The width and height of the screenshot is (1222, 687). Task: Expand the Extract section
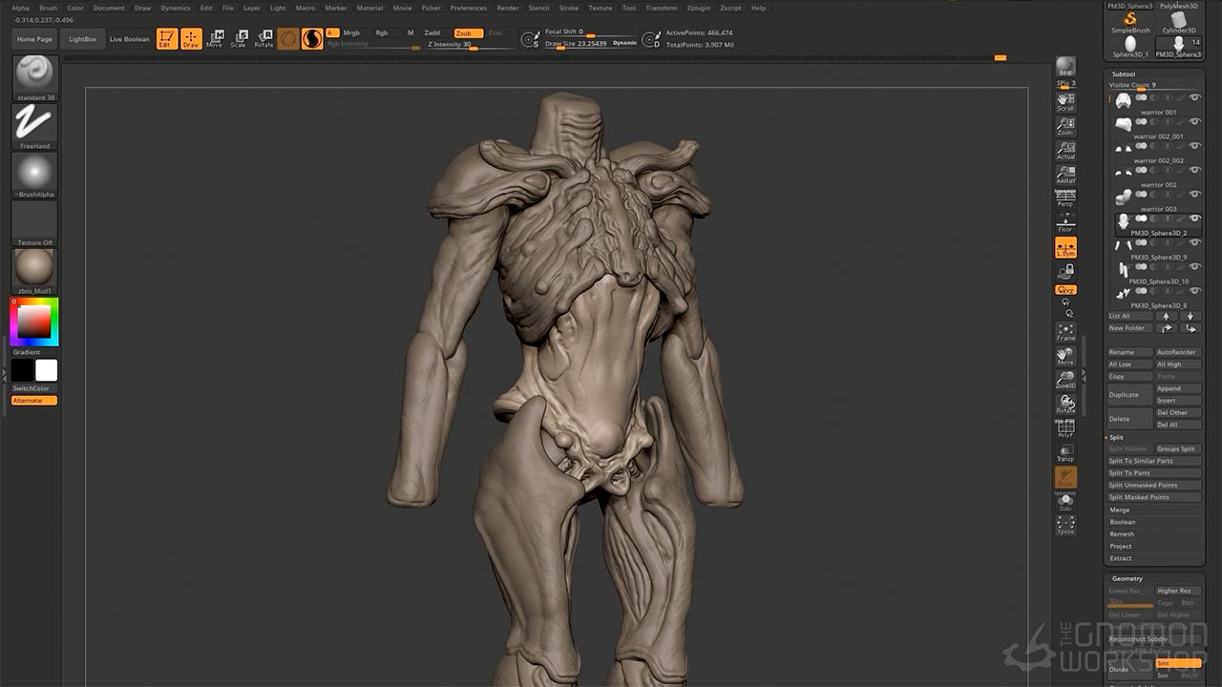(1121, 558)
